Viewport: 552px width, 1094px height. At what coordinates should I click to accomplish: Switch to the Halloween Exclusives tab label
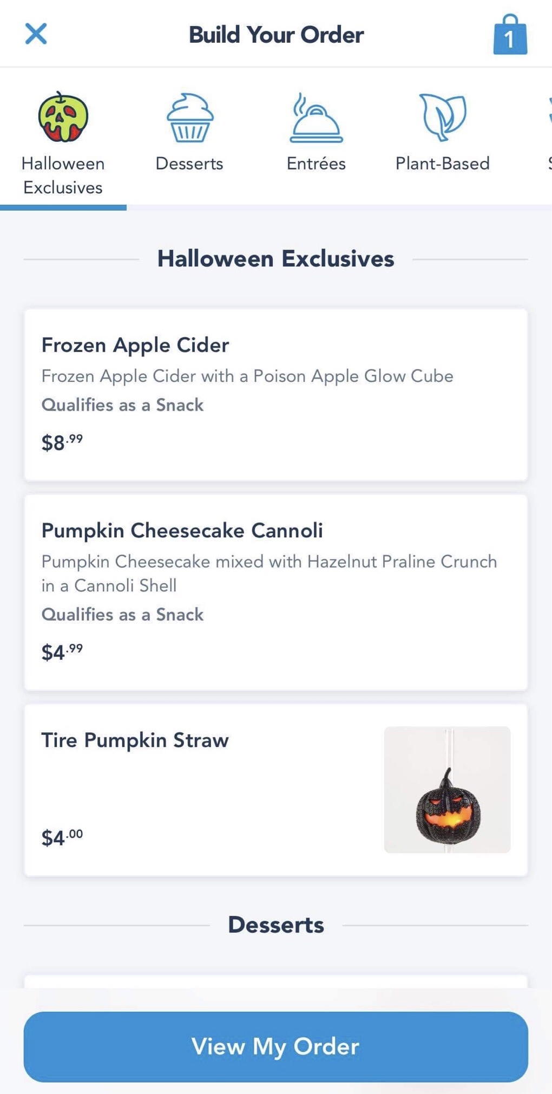[63, 175]
